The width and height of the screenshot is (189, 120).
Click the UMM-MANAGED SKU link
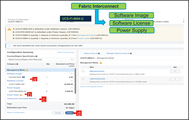[97, 79]
